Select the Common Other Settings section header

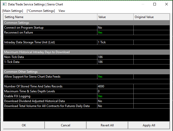[x=86, y=72]
